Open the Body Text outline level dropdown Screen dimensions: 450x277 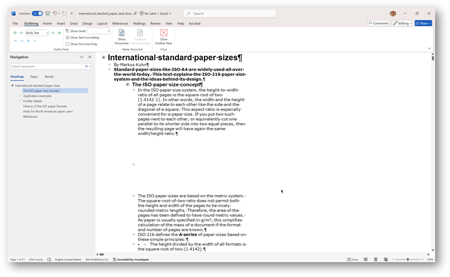point(37,33)
